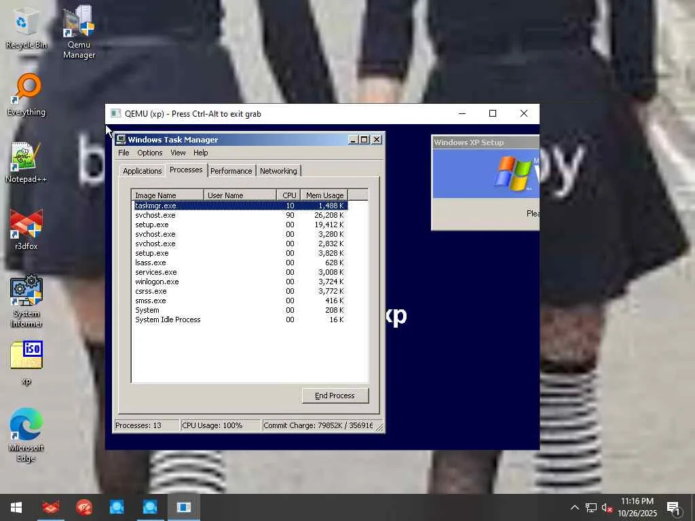Sort by the Image Name column header

click(168, 195)
